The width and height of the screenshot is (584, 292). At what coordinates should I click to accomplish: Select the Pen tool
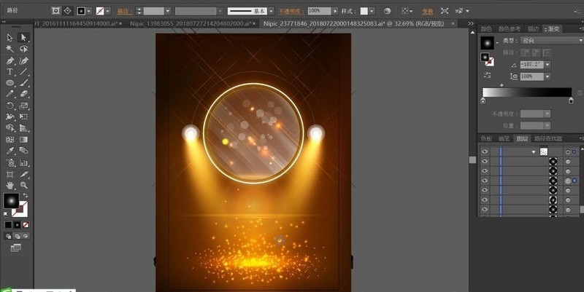[x=10, y=60]
